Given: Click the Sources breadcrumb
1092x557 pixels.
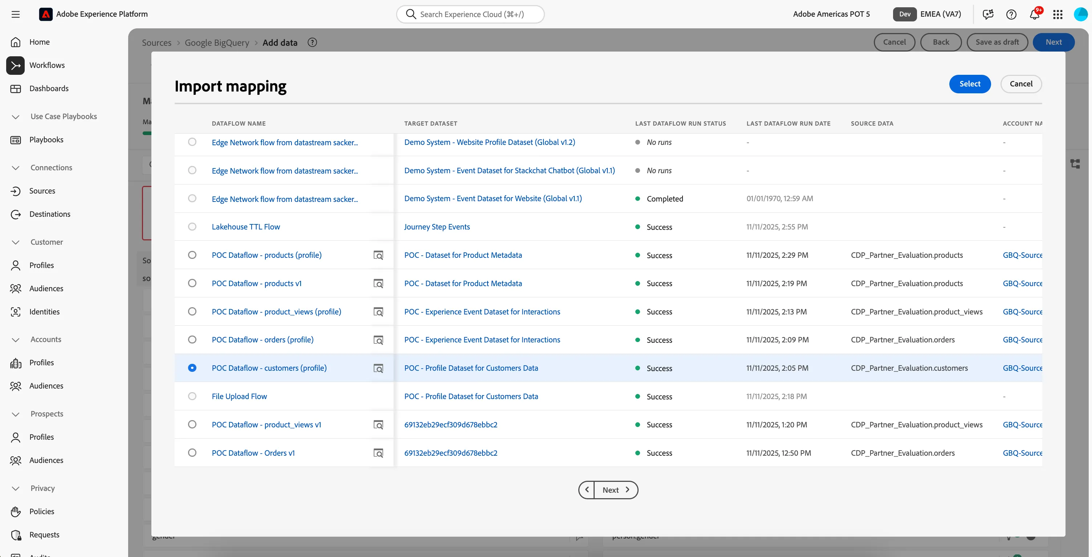Looking at the screenshot, I should [157, 42].
